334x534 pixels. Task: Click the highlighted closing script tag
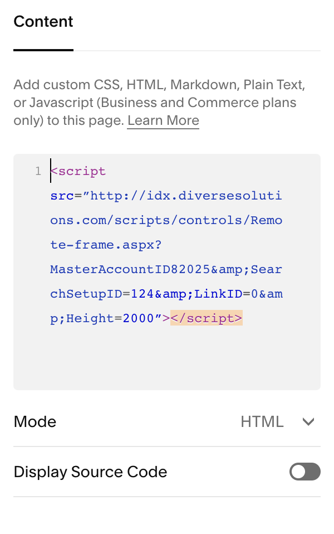[207, 318]
